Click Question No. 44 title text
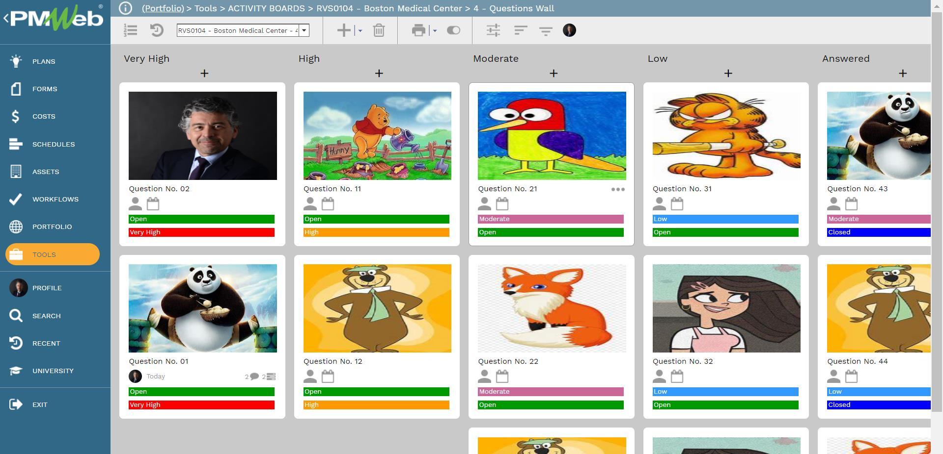The height and width of the screenshot is (454, 943). (858, 361)
